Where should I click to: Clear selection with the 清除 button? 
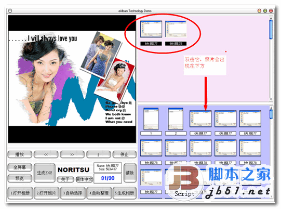[x=130, y=173]
